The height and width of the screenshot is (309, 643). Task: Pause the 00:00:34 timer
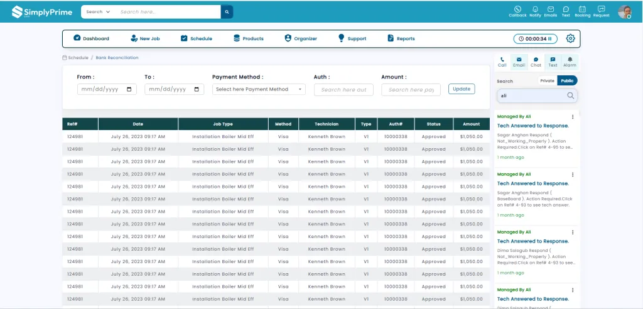[x=550, y=38]
